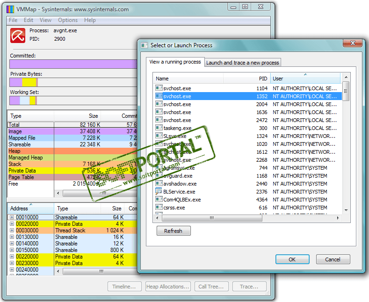Sort process list by User column

click(x=305, y=79)
